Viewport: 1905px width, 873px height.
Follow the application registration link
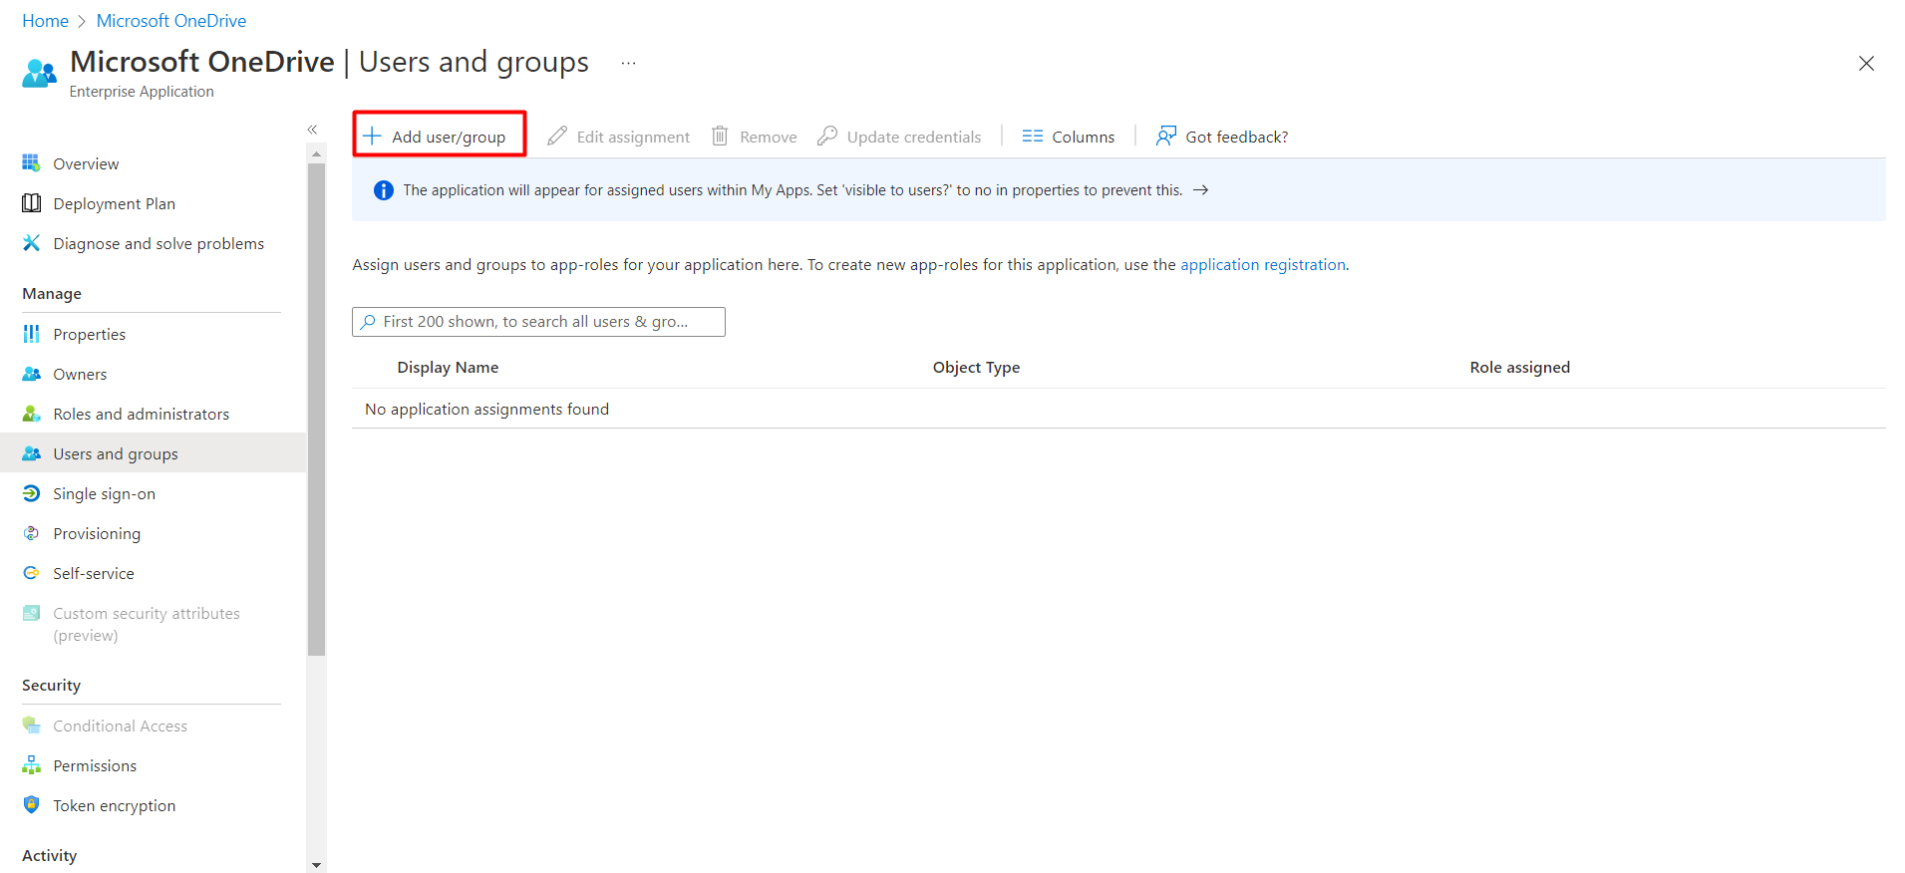[x=1263, y=264]
